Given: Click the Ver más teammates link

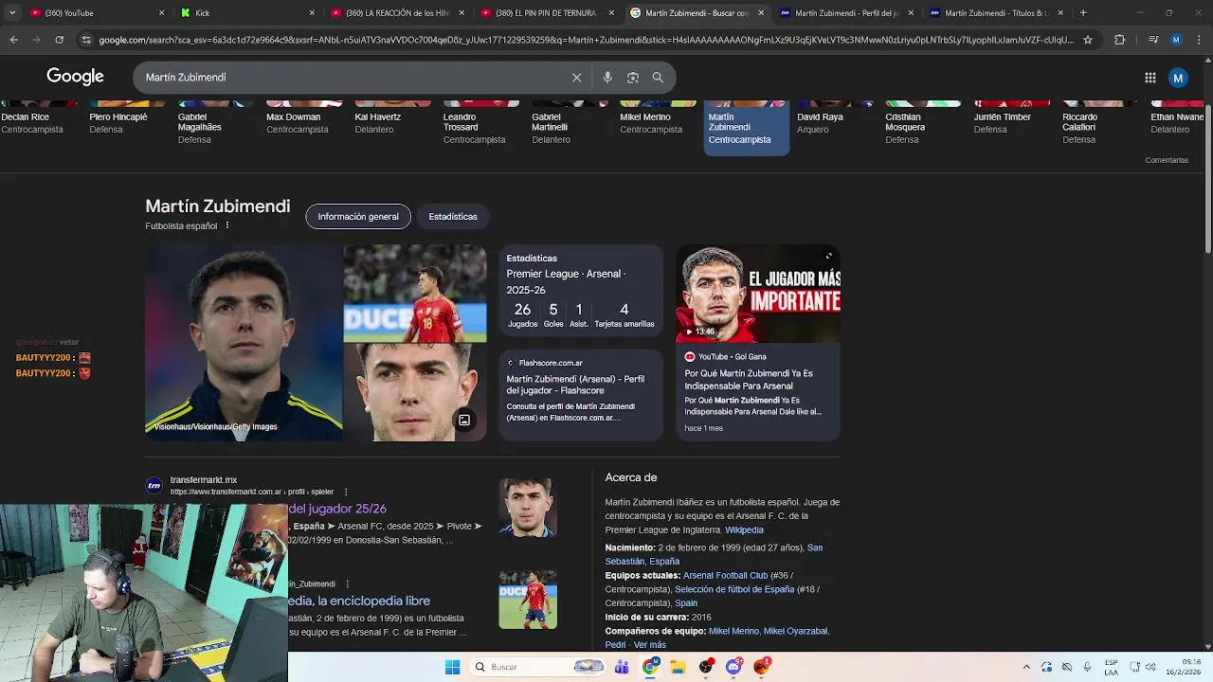Looking at the screenshot, I should [x=650, y=645].
